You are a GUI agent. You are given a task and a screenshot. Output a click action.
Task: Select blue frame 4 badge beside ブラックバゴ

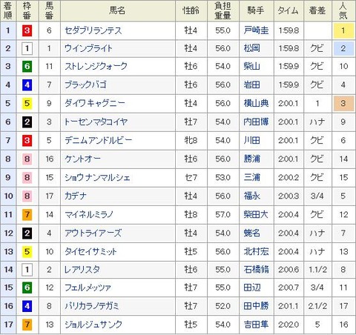tap(27, 85)
